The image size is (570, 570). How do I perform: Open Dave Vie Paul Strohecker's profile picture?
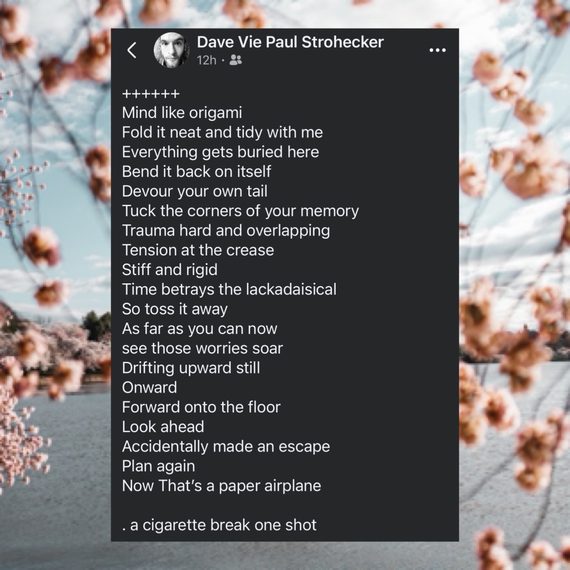(171, 50)
